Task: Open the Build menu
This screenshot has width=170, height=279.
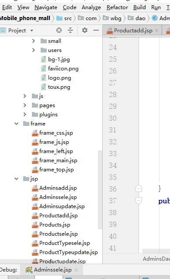Action: click(x=139, y=7)
